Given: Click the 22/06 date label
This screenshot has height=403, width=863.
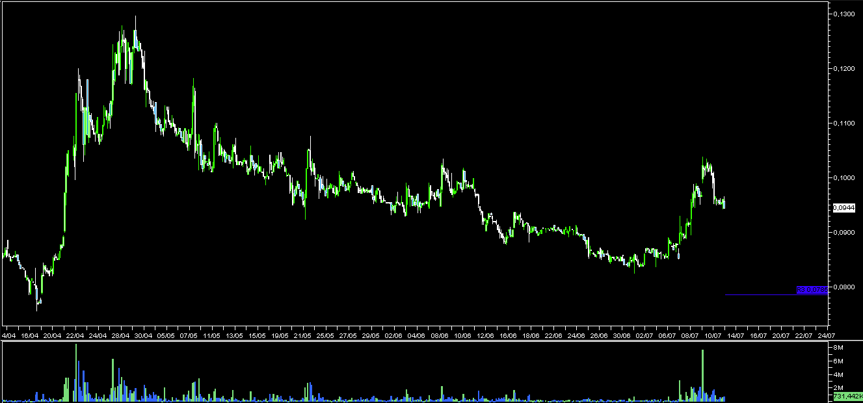Looking at the screenshot, I should coord(553,336).
